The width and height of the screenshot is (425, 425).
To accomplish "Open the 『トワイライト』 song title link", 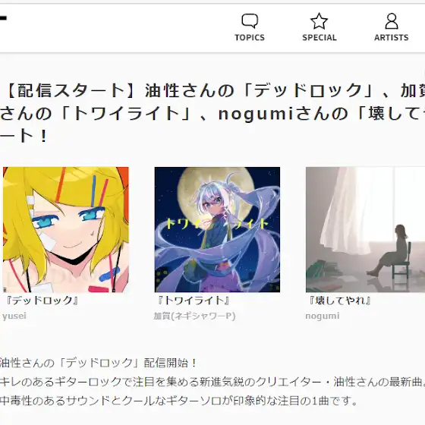I will click(x=194, y=301).
